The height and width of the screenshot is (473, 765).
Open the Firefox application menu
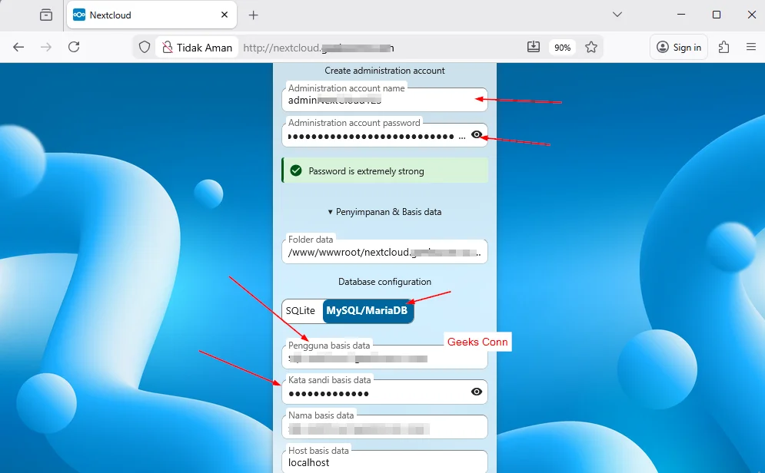751,47
